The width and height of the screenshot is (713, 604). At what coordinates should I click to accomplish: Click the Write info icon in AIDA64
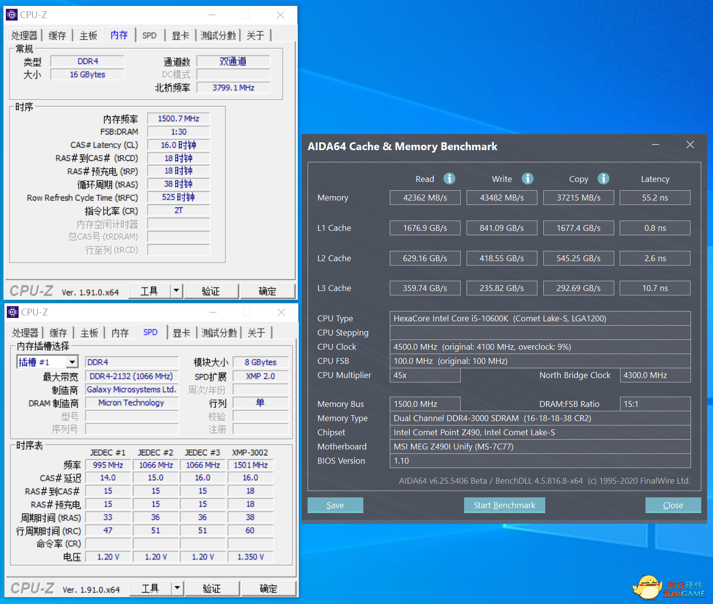tap(528, 179)
